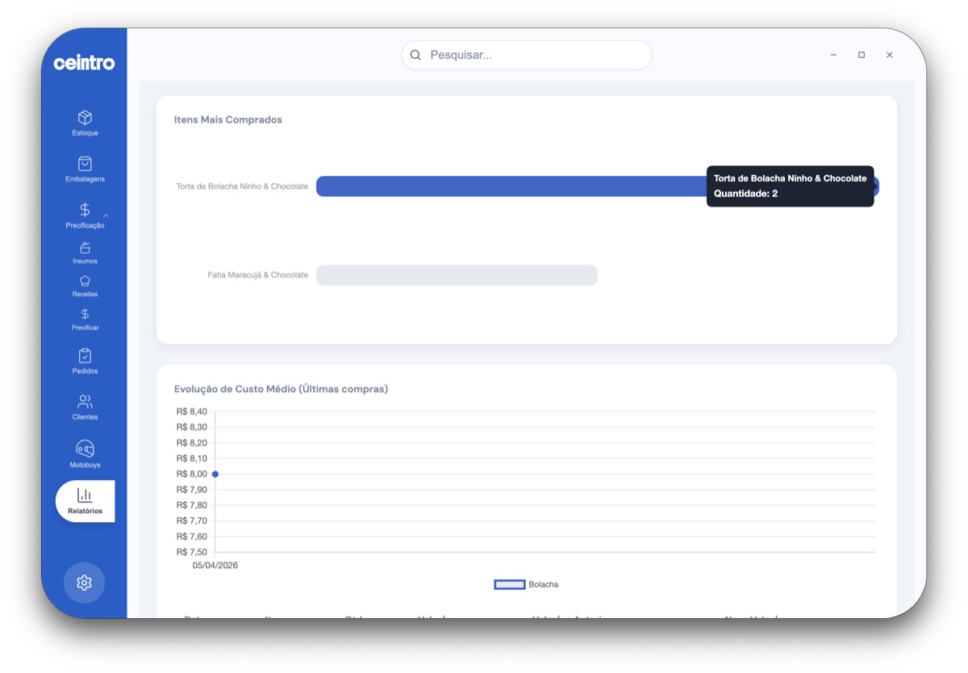968x673 pixels.
Task: Open Motoboys helmet icon
Action: click(x=85, y=449)
